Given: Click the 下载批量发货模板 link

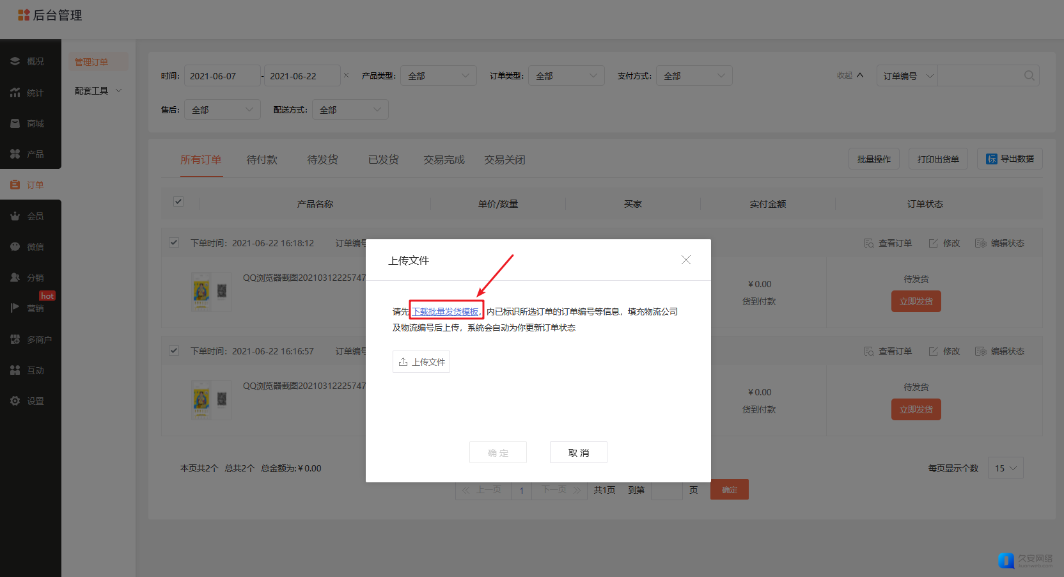Looking at the screenshot, I should [446, 312].
